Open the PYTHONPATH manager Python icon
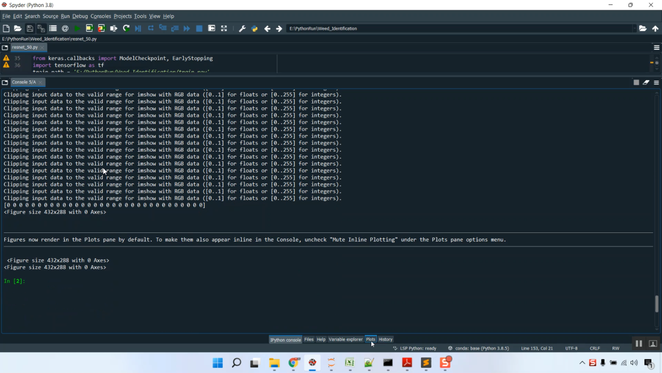662x373 pixels. (x=255, y=28)
